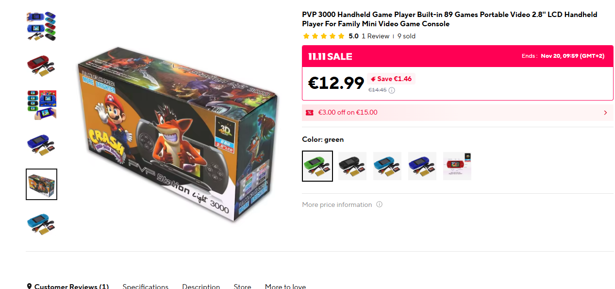Switch to the Description tab
The width and height of the screenshot is (615, 289).
coord(201,287)
